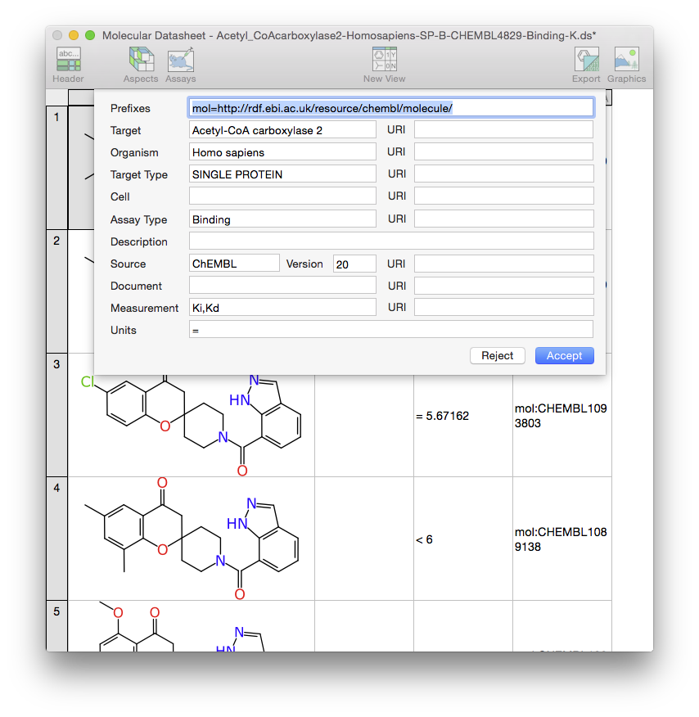Screen dimensions: 699x717
Task: Click the Assay Type field showing Binding
Action: (282, 219)
